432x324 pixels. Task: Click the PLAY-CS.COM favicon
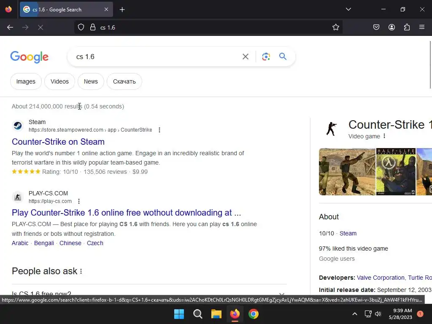pyautogui.click(x=18, y=197)
